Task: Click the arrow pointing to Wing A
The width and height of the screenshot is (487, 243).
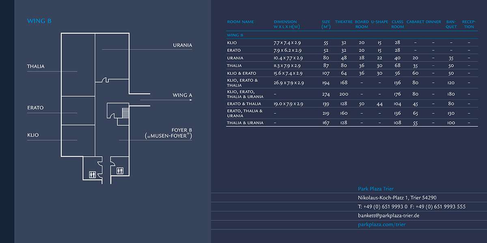Action: pos(166,100)
